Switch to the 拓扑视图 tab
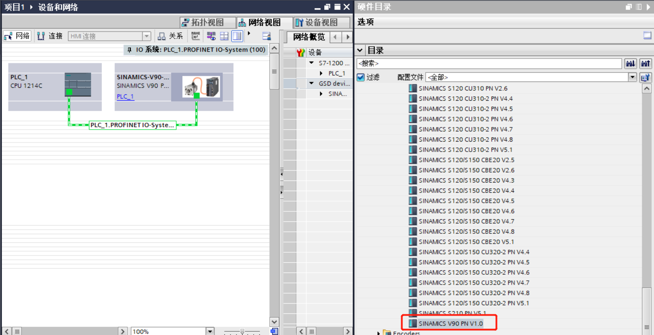Image resolution: width=654 pixels, height=335 pixels. click(208, 22)
